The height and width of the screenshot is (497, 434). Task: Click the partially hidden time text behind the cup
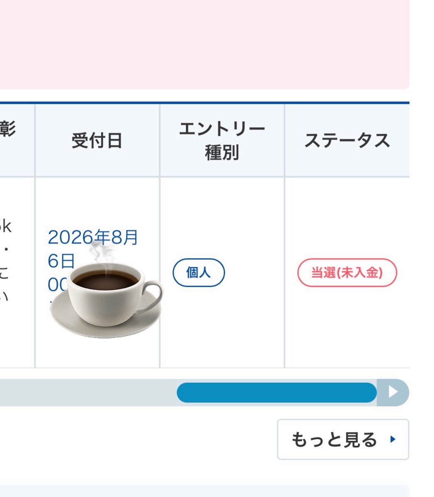[57, 284]
